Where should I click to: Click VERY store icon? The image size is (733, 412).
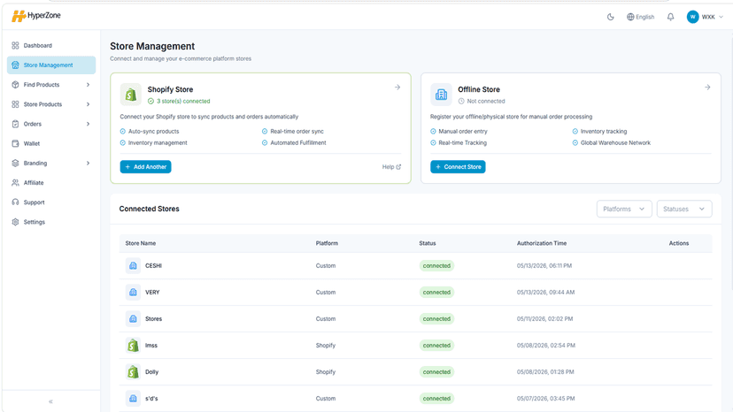pyautogui.click(x=133, y=293)
